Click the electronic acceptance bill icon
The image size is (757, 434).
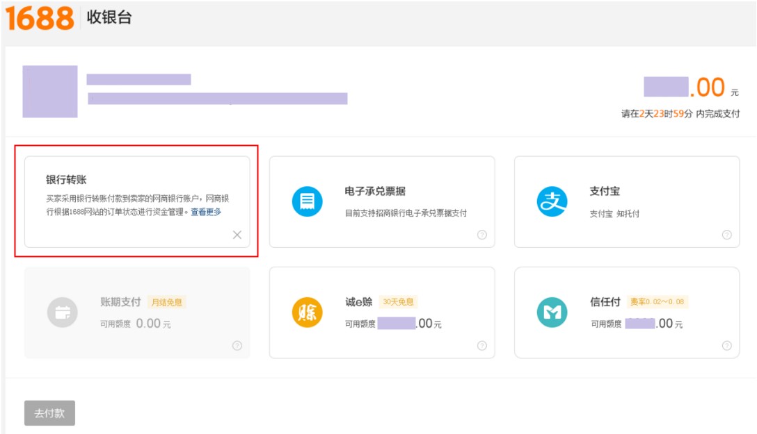pyautogui.click(x=307, y=201)
